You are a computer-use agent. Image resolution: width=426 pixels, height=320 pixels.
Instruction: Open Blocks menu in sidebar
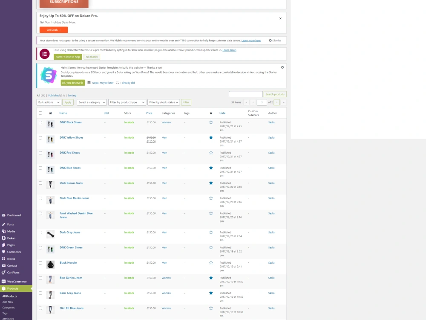(x=11, y=259)
